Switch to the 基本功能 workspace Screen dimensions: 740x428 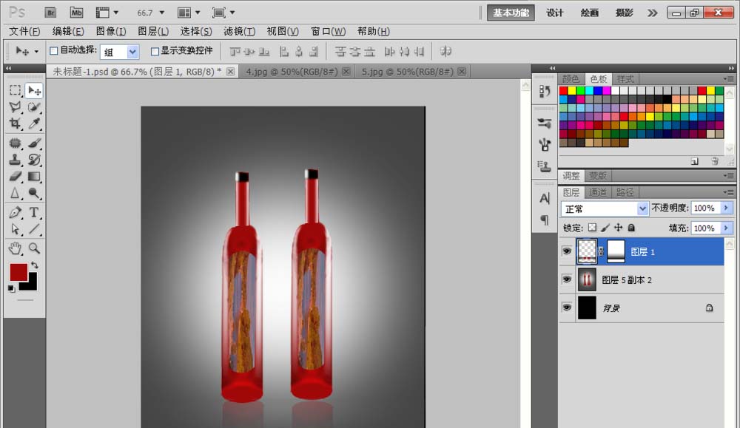511,13
